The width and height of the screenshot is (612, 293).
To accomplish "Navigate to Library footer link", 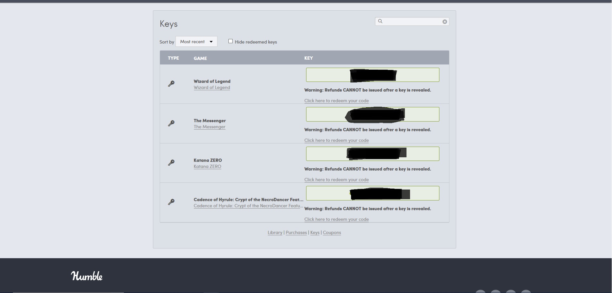I will click(275, 233).
